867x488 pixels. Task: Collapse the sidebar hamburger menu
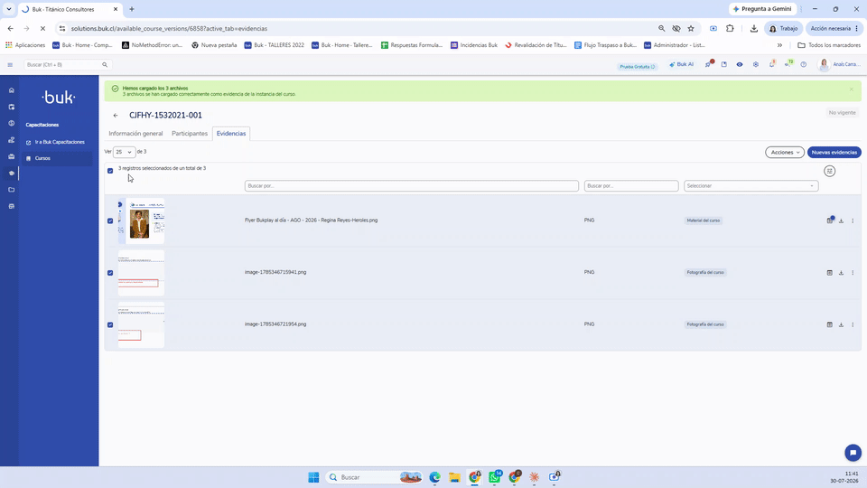coord(10,65)
